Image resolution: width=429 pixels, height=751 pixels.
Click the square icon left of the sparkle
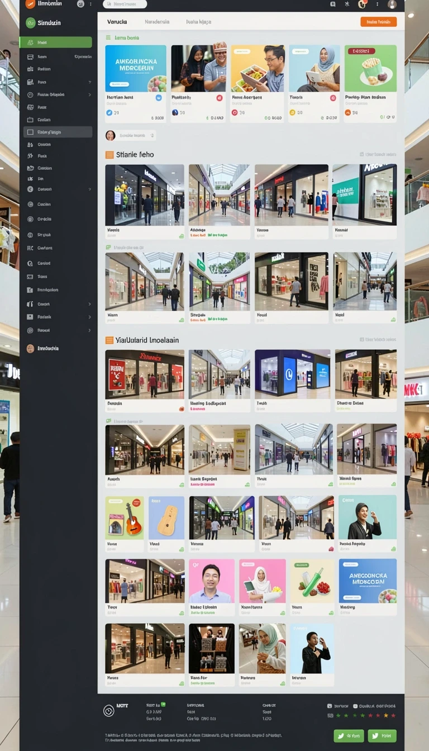click(333, 4)
